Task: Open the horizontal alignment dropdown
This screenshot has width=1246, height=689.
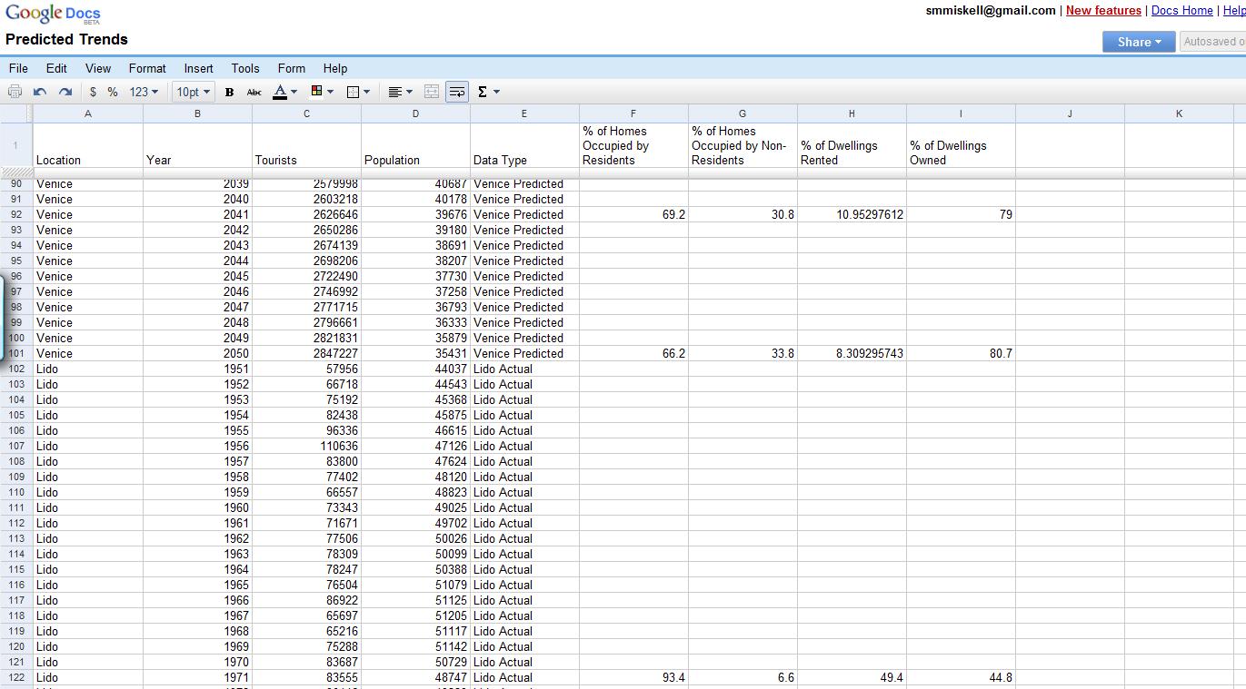Action: pyautogui.click(x=400, y=92)
